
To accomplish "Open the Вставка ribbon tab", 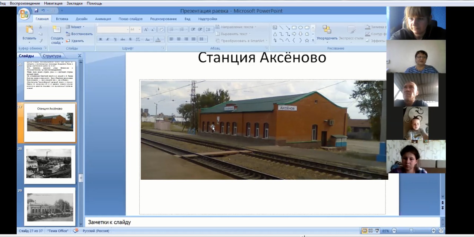I will point(62,19).
